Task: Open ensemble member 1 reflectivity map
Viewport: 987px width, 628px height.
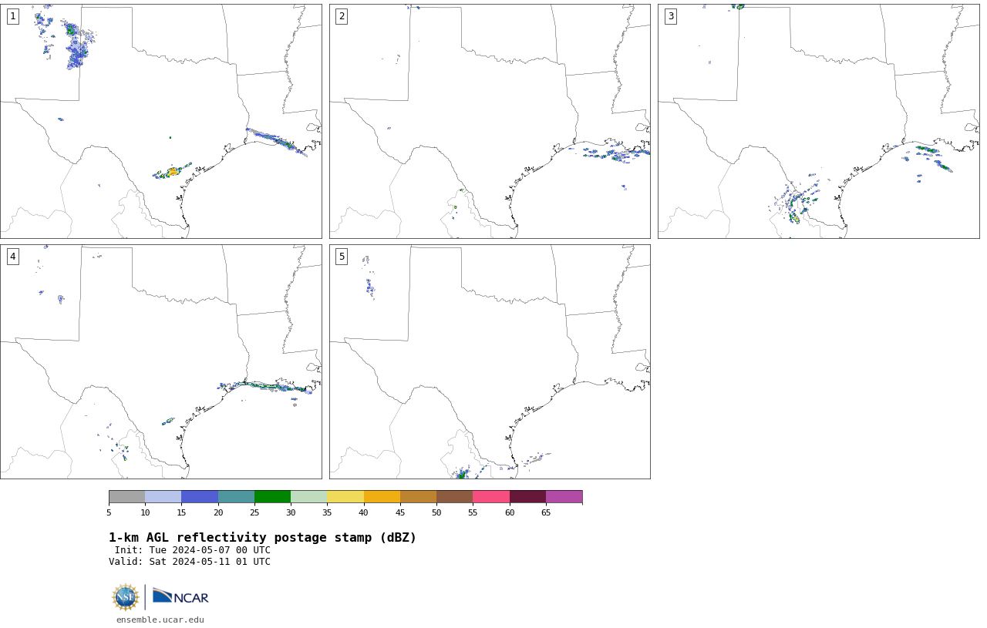Action: [x=161, y=121]
